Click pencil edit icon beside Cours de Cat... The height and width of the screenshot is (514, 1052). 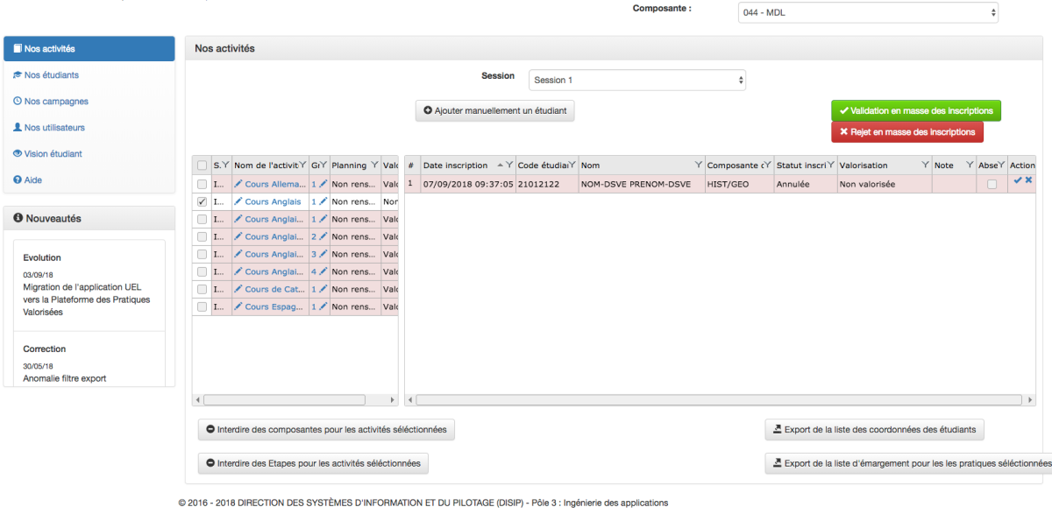[x=238, y=289]
